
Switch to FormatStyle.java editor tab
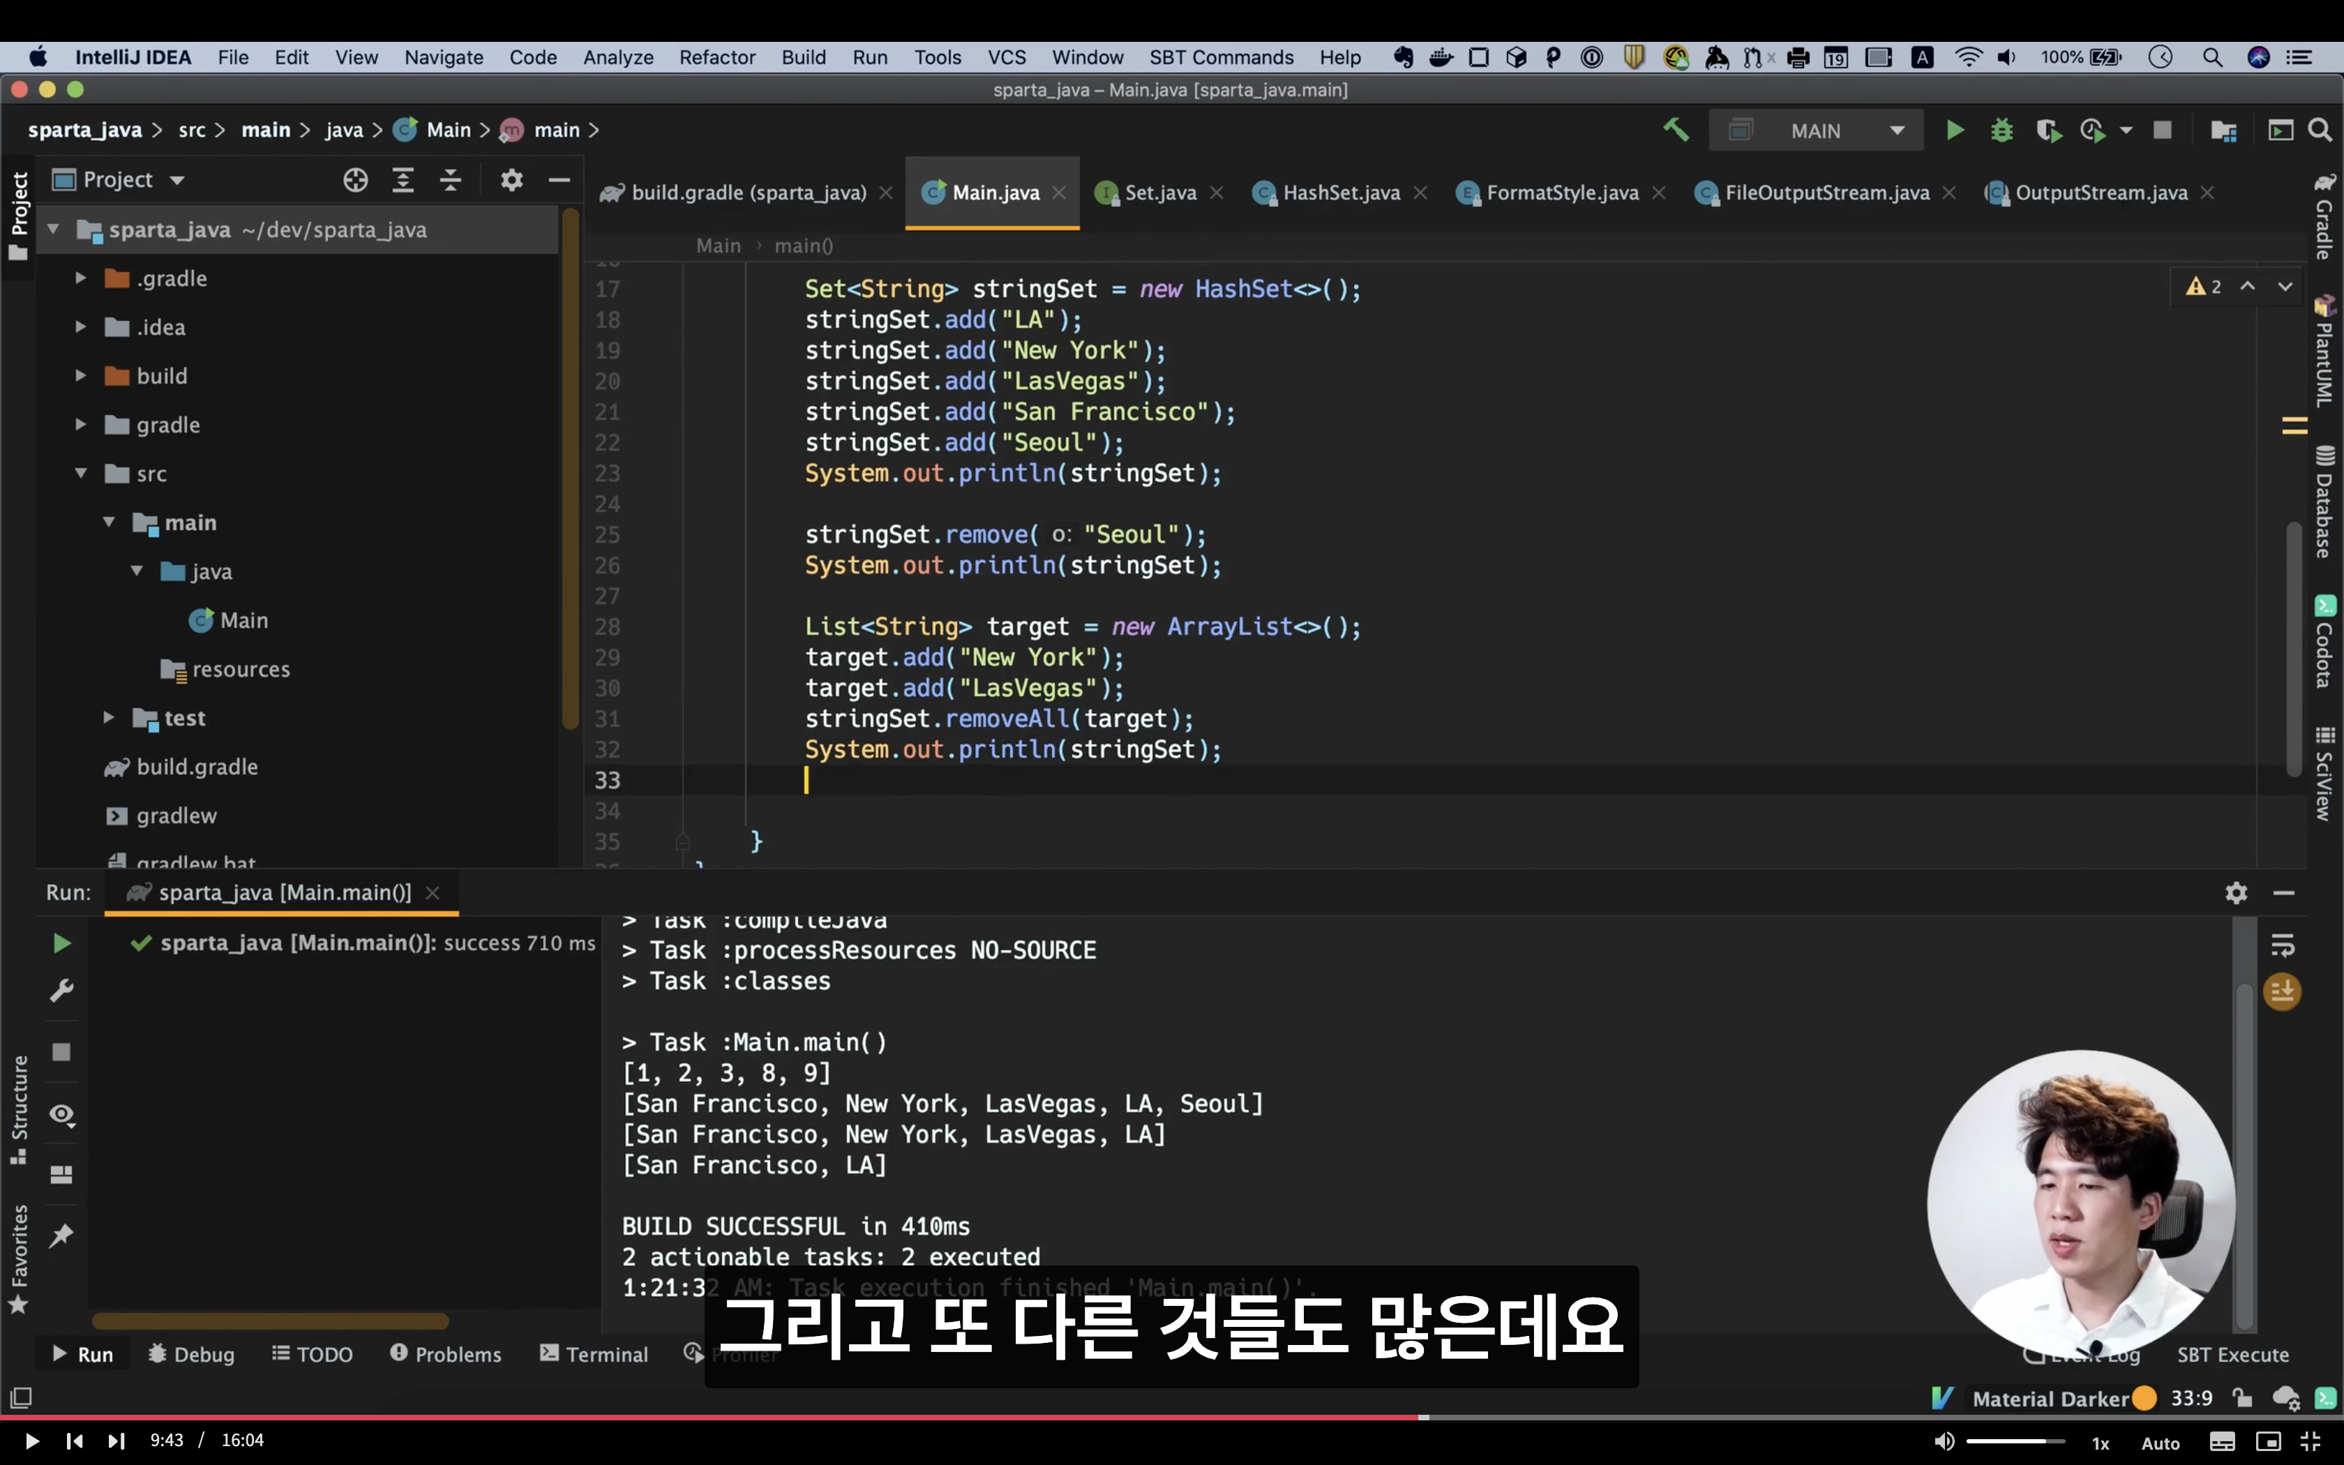point(1561,193)
